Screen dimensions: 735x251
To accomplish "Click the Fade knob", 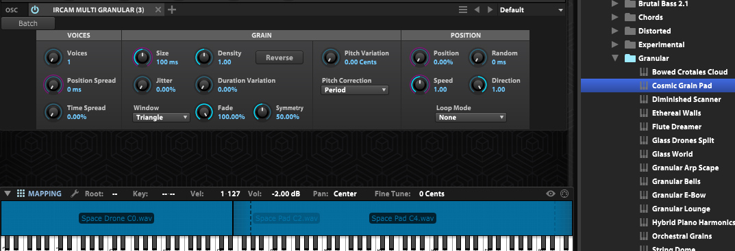I will click(x=204, y=112).
